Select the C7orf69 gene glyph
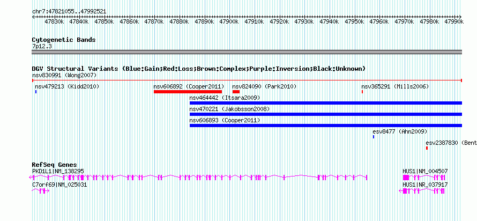 pos(40,190)
